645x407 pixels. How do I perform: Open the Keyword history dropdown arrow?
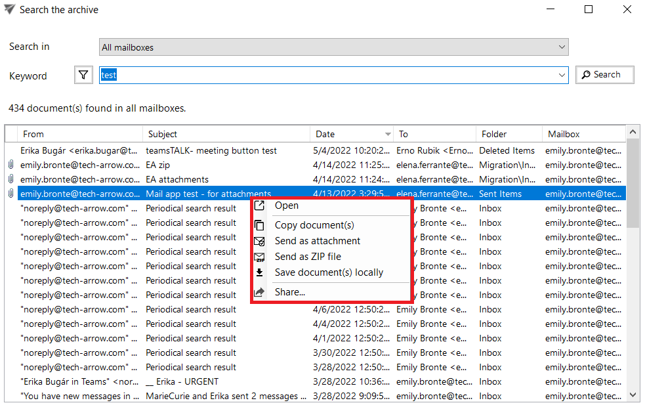click(562, 75)
